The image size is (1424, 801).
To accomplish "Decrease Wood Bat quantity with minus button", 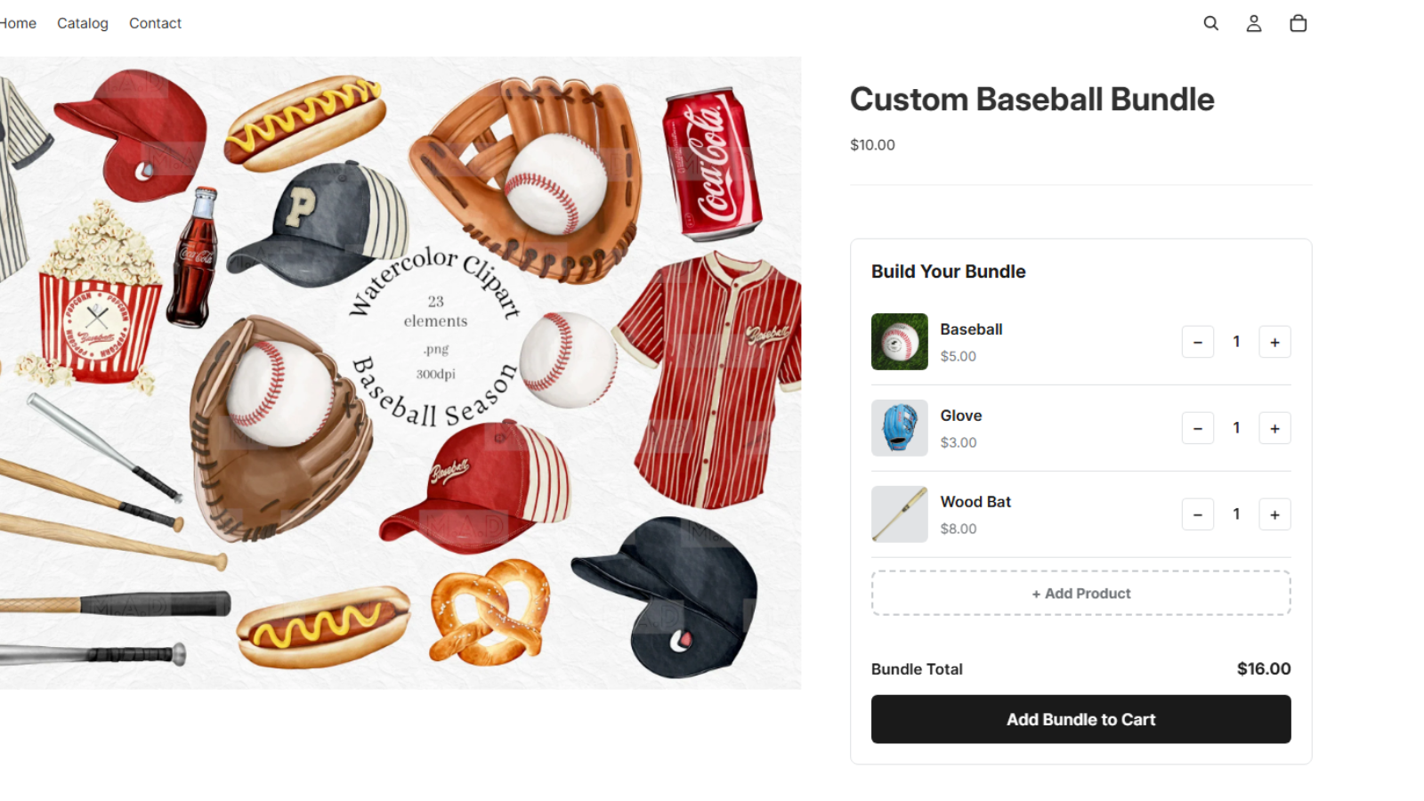I will [1198, 514].
